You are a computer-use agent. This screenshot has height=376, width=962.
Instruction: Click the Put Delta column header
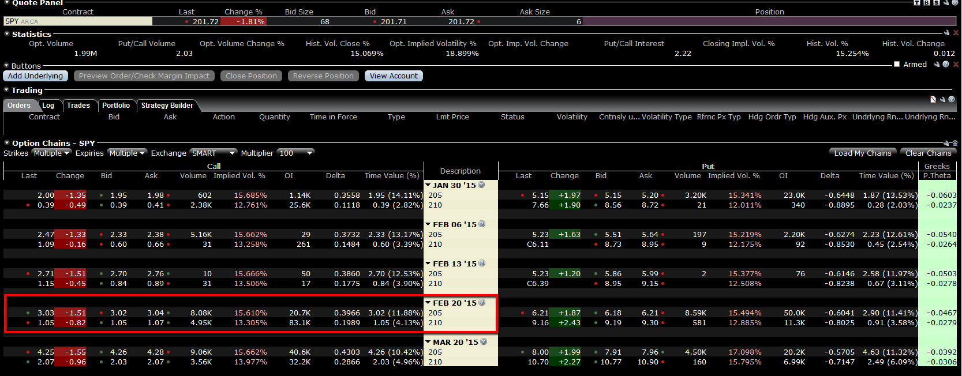(830, 176)
